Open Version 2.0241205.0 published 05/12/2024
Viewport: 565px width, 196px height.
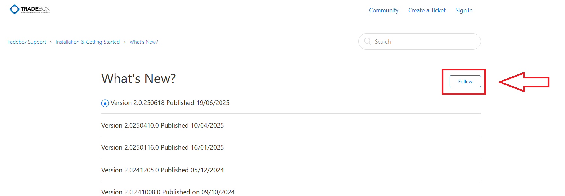tap(163, 170)
